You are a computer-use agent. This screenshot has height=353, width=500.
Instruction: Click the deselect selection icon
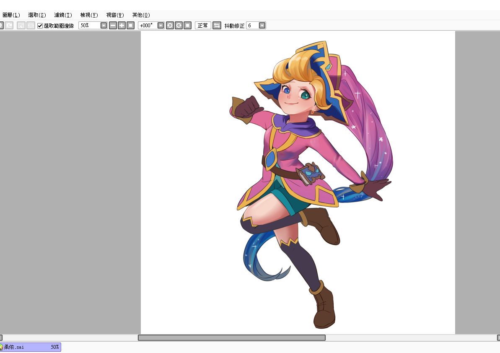pos(21,26)
